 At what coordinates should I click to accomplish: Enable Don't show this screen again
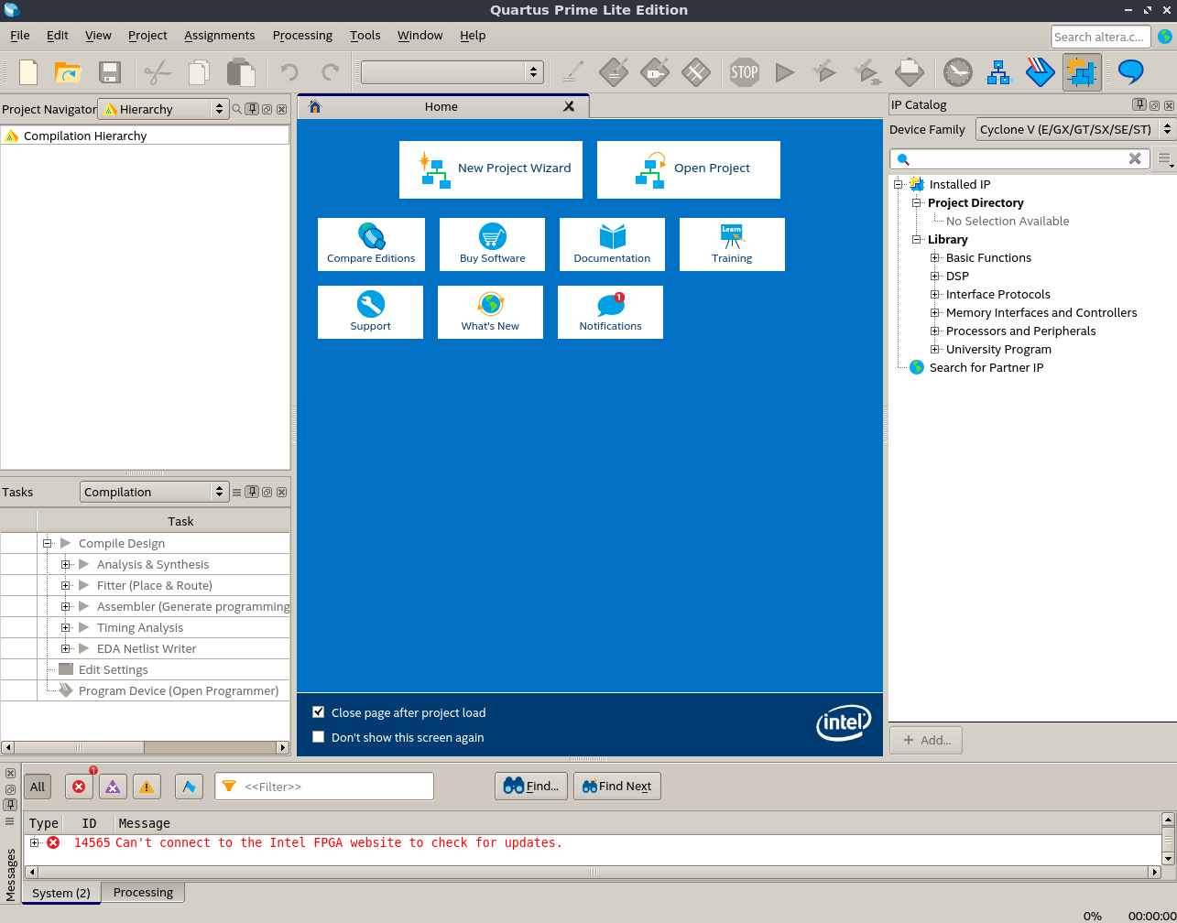(x=319, y=737)
